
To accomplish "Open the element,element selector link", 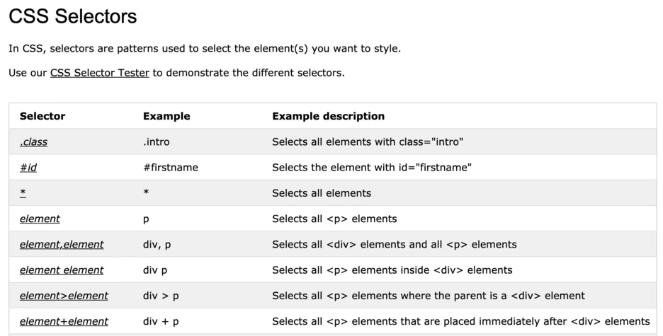I will [x=62, y=245].
